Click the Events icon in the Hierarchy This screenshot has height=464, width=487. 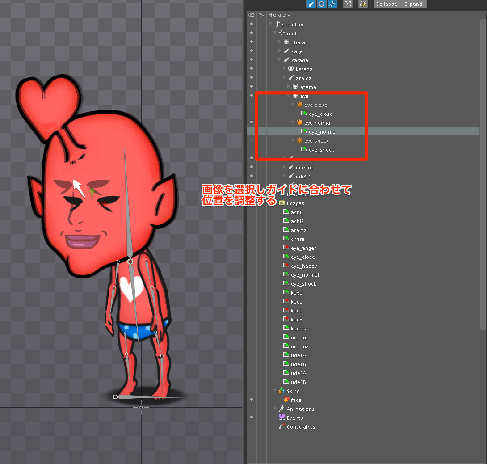(282, 418)
